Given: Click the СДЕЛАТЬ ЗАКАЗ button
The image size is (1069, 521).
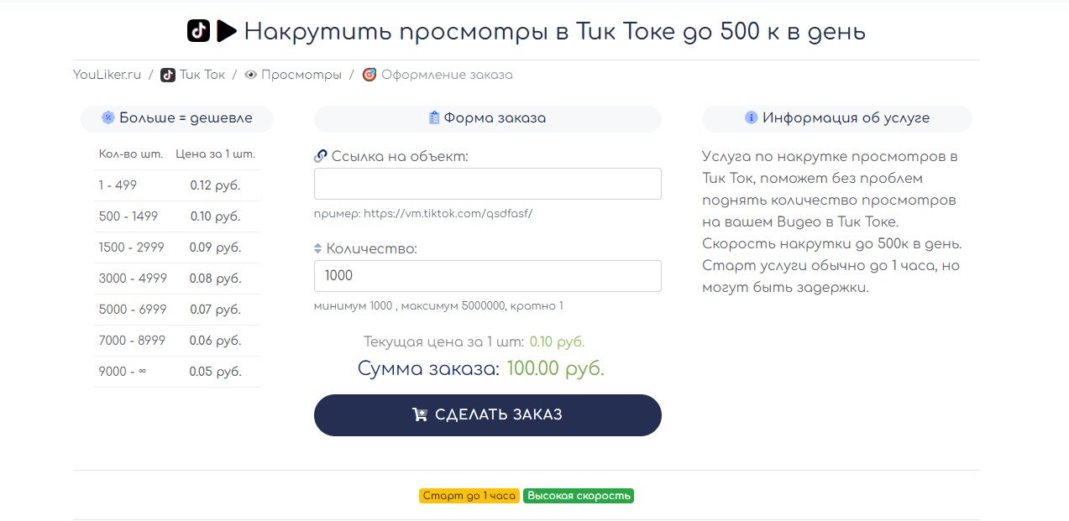Looking at the screenshot, I should tap(488, 415).
